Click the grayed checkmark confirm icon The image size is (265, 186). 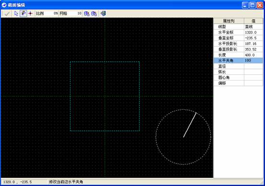pyautogui.click(x=7, y=13)
